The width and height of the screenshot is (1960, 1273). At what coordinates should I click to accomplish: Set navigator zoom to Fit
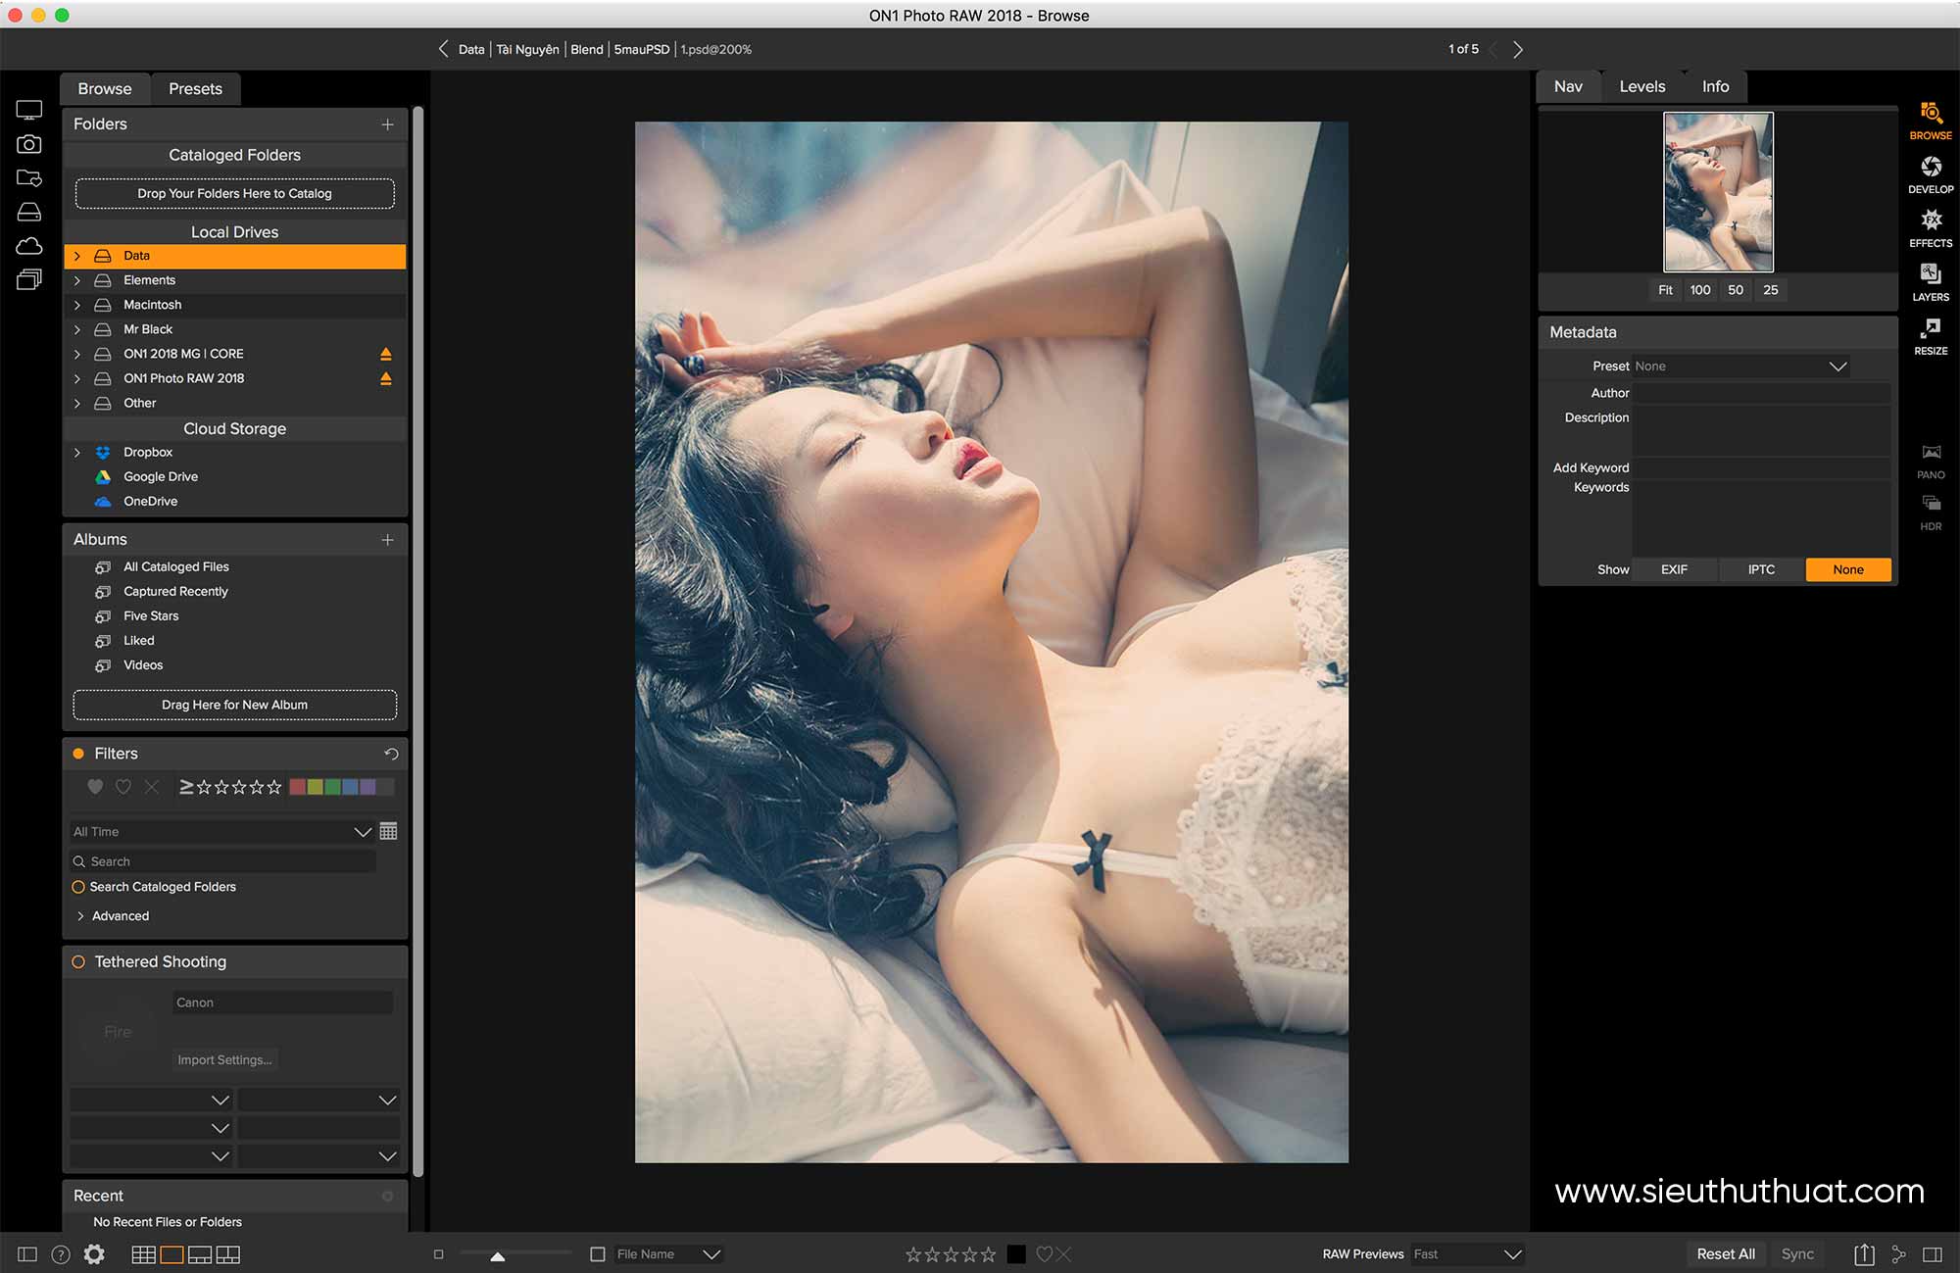(x=1665, y=290)
